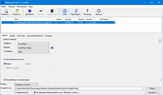This screenshot has width=163, height=95.
Task: Start encoding with Кодировать icon
Action: 52,11
